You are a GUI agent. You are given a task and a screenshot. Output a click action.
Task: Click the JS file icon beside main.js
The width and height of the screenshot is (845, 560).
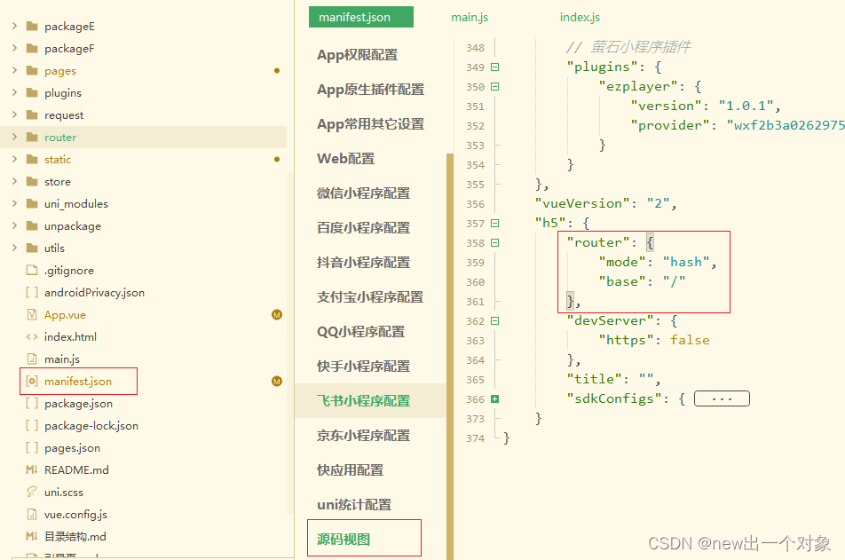(34, 359)
